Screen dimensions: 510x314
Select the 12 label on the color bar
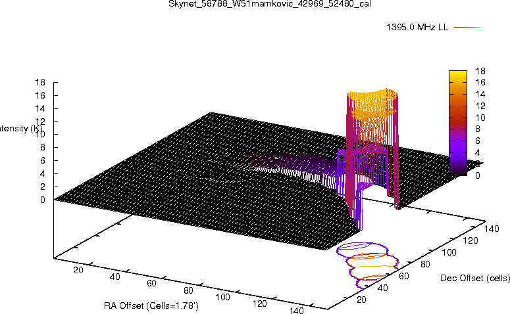(x=480, y=106)
